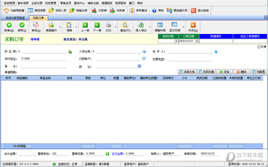
Task: Open supplier picker icon beside 供应商 field
Action: pos(70,51)
